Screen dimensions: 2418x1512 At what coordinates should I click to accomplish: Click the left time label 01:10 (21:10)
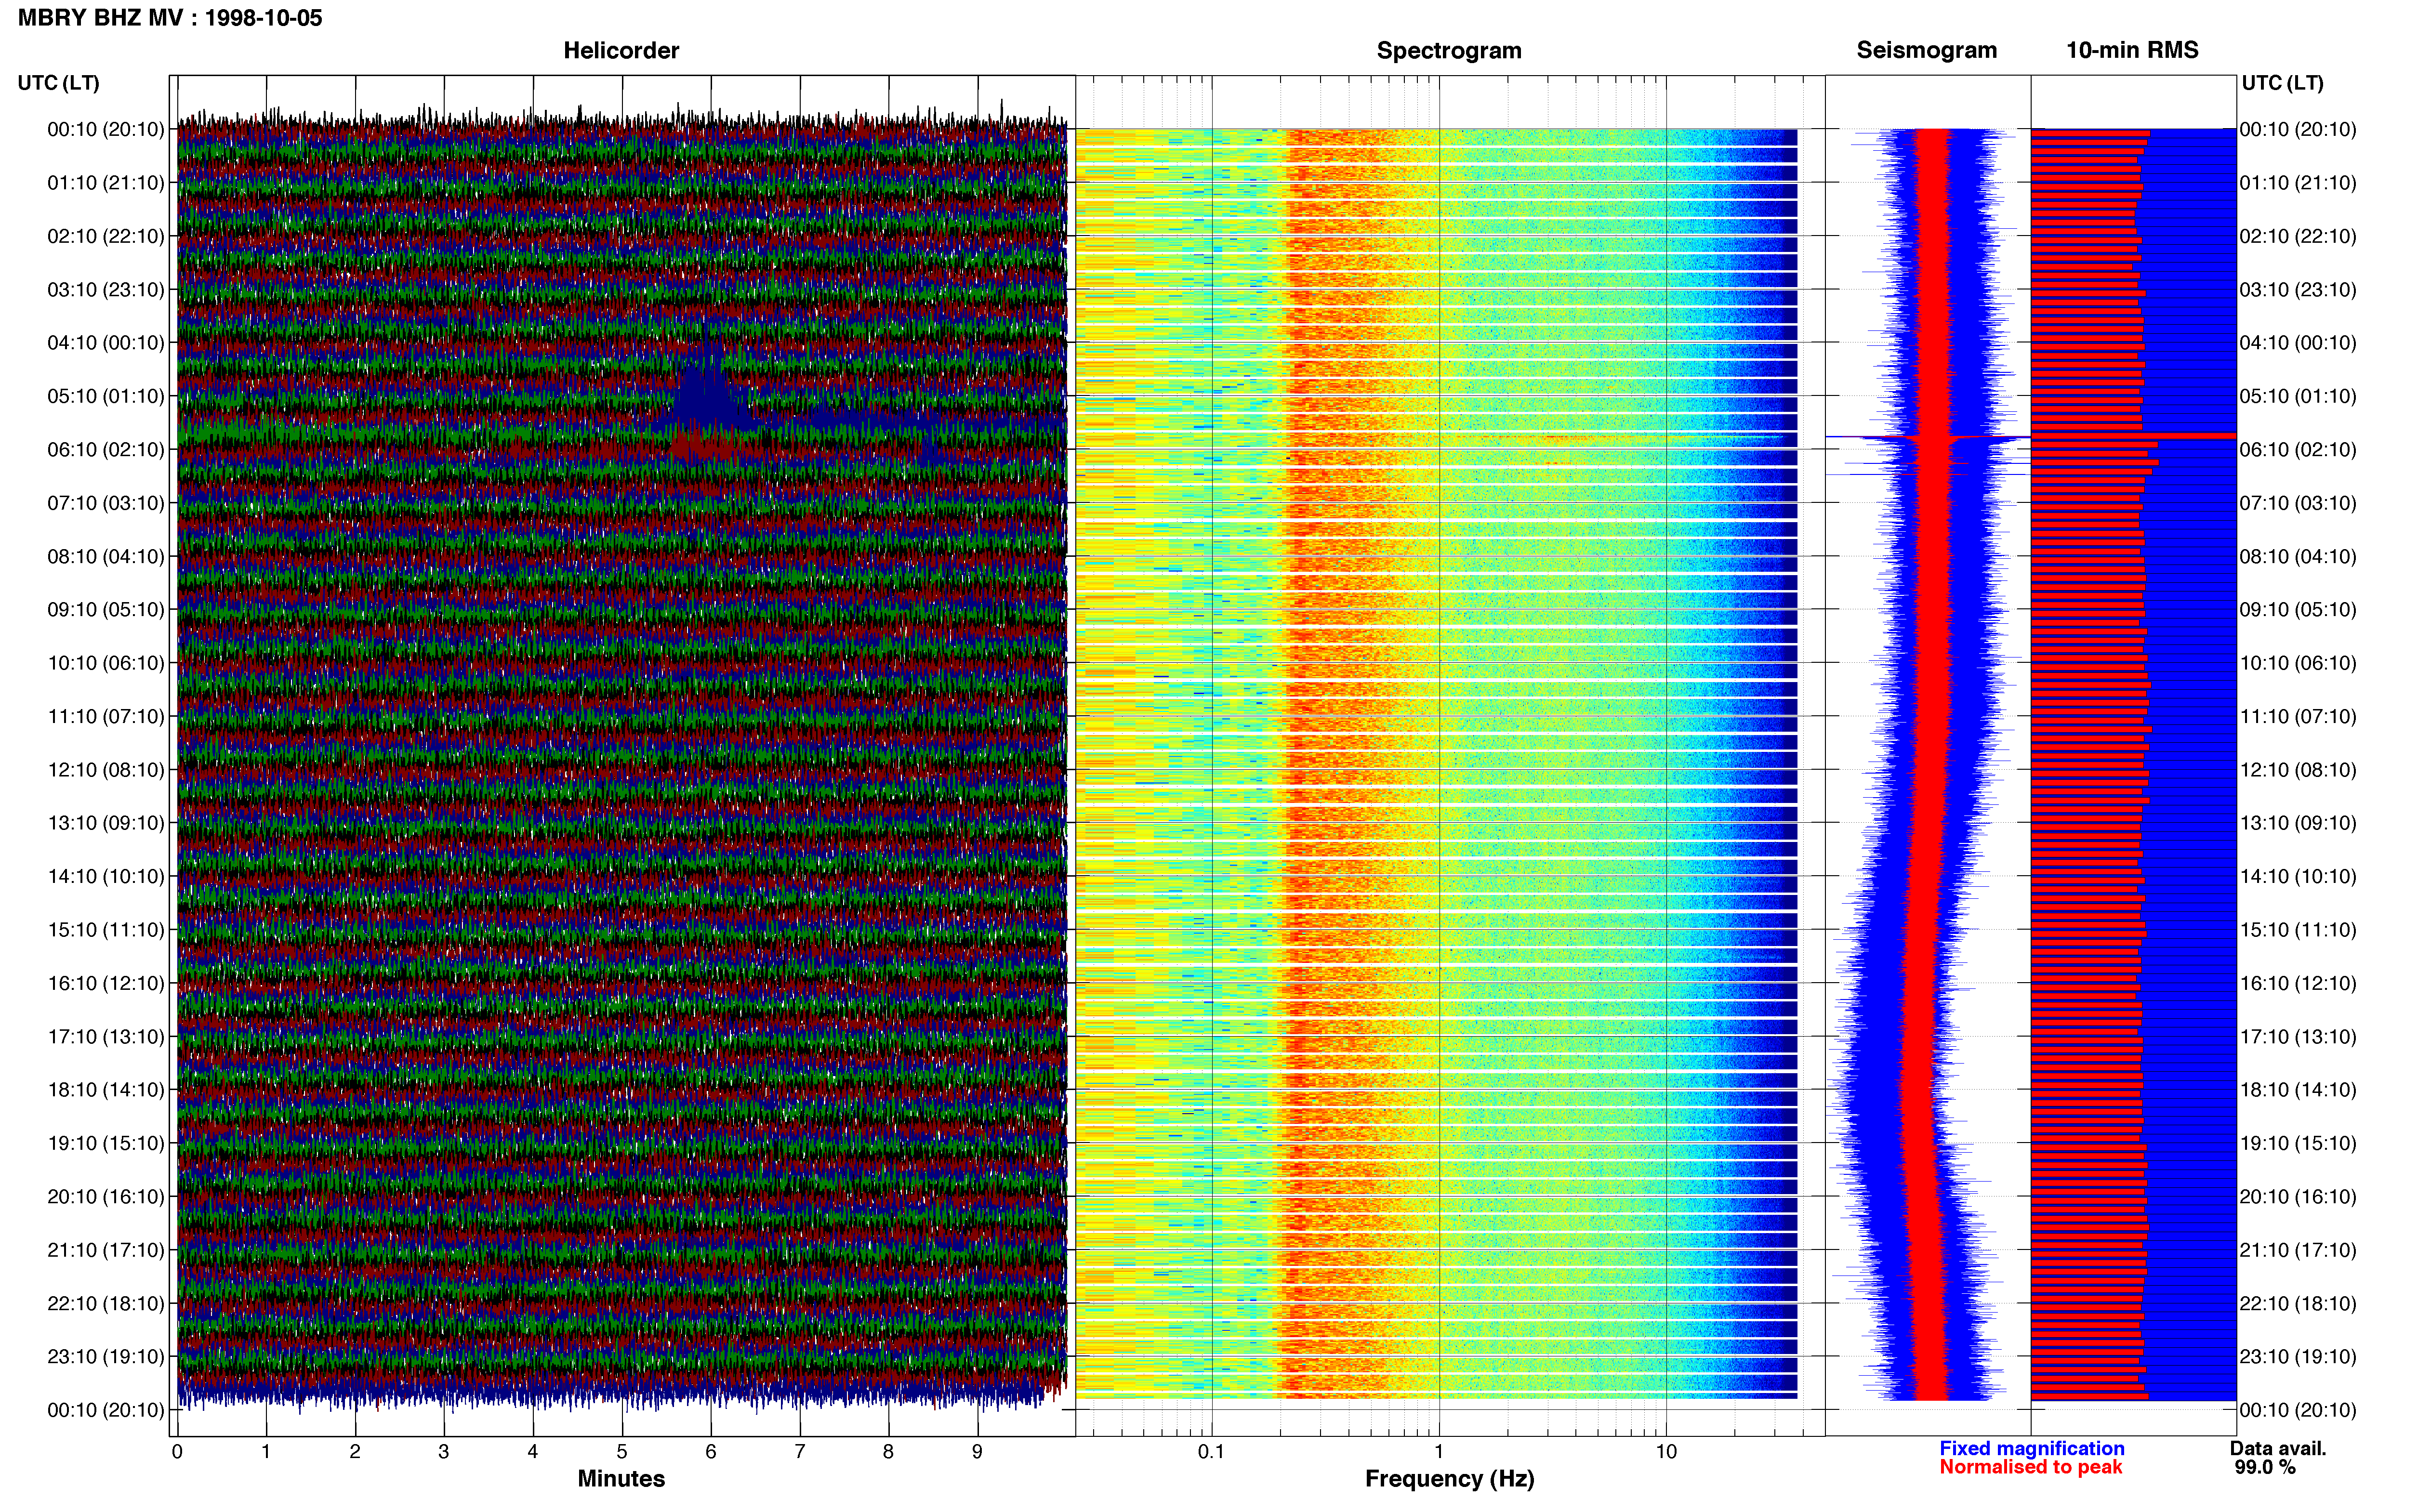pos(105,183)
